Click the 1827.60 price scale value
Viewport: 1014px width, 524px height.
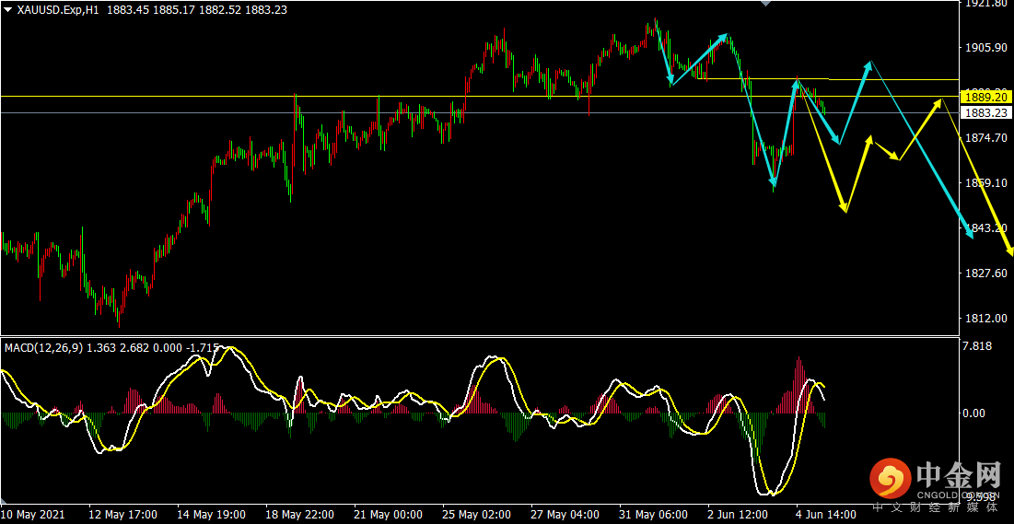(985, 274)
